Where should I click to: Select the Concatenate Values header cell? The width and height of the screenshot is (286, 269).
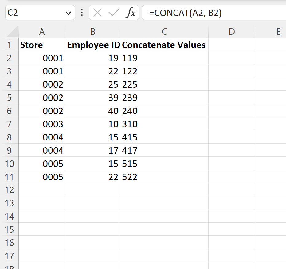164,45
